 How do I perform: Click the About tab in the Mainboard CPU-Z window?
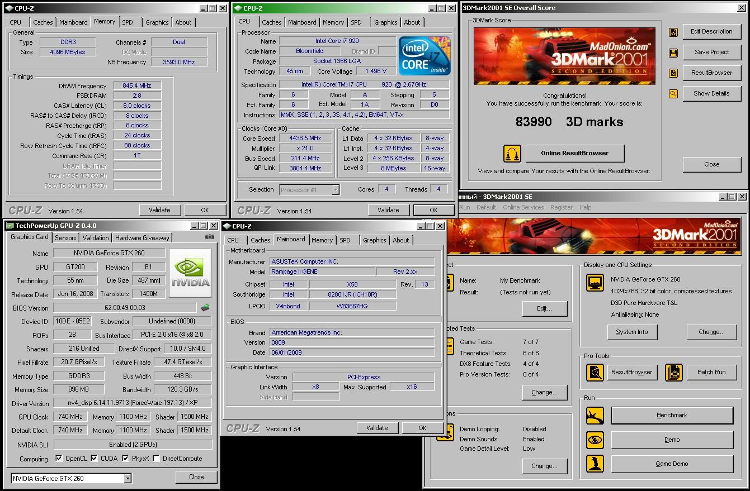click(400, 240)
